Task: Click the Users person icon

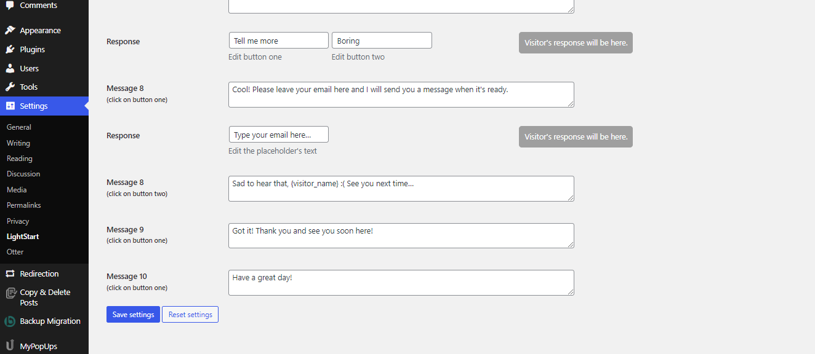Action: pyautogui.click(x=10, y=68)
